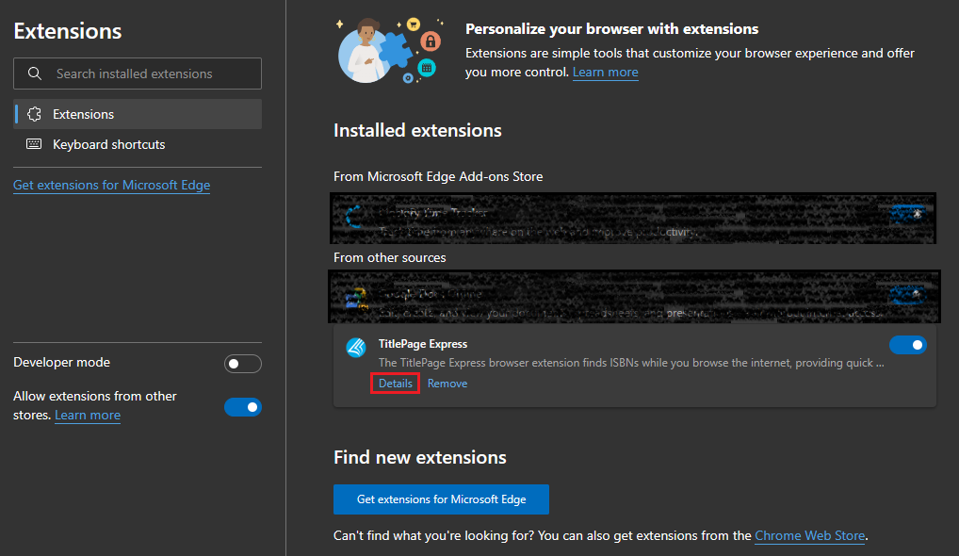Screen dimensions: 959x556
Task: Click the icon of the first extension under From other sources
Action: (355, 298)
